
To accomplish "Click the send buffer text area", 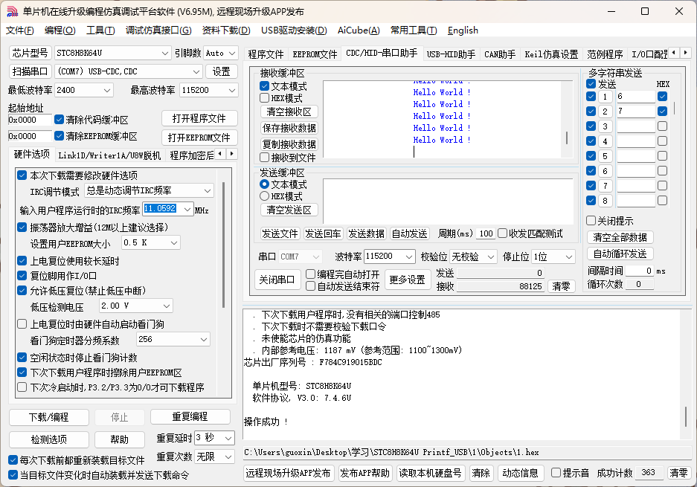I will pyautogui.click(x=448, y=201).
